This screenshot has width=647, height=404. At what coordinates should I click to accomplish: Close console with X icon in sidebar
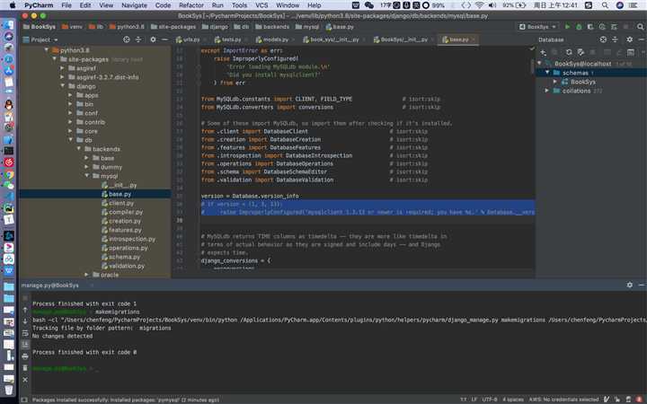pyautogui.click(x=25, y=379)
